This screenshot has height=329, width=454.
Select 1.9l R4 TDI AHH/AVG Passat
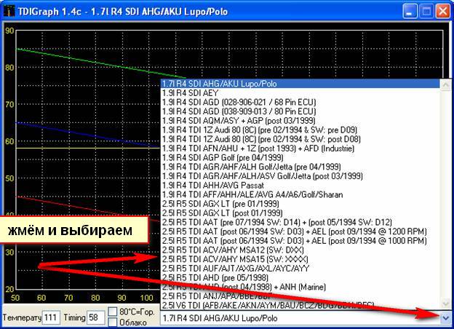(x=300, y=186)
